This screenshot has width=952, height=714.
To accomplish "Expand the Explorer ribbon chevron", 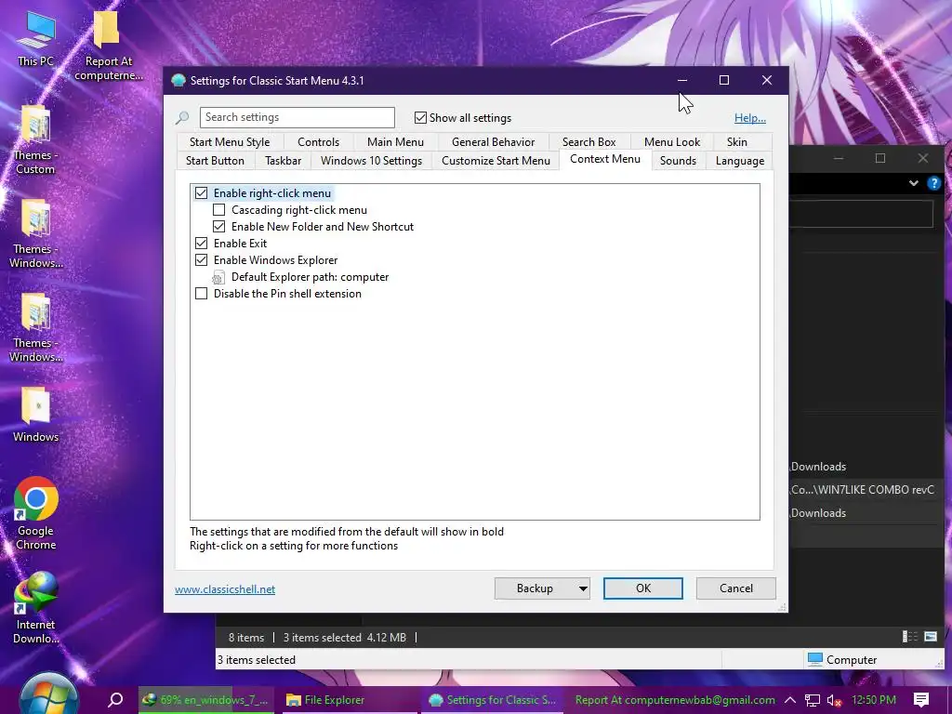I will 913,183.
